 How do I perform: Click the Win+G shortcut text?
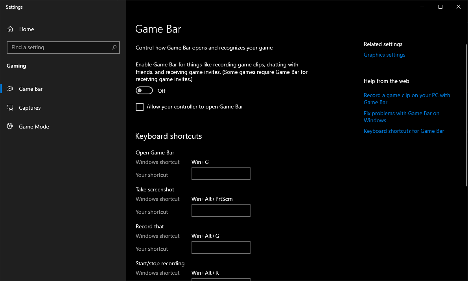coord(200,162)
